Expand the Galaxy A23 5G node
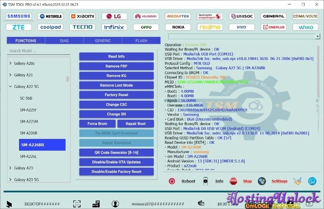Screen dimensions: 324x209 click(x=10, y=179)
